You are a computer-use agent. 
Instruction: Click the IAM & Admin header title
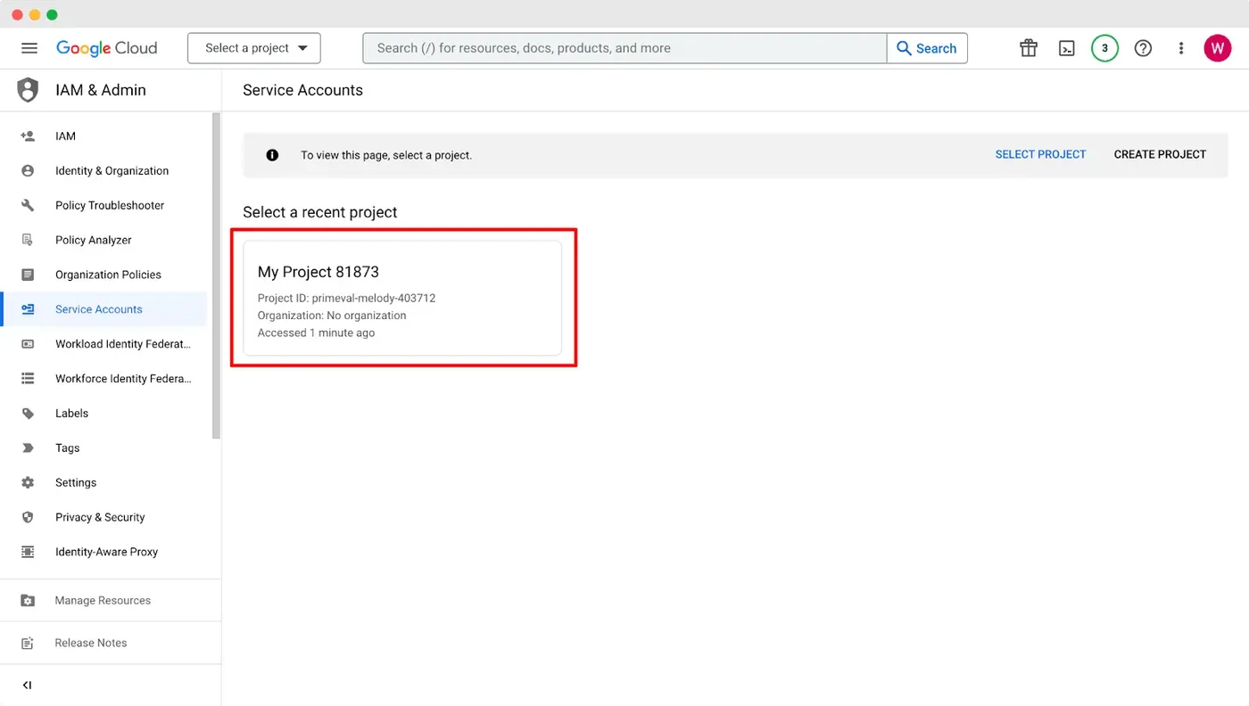coord(101,90)
